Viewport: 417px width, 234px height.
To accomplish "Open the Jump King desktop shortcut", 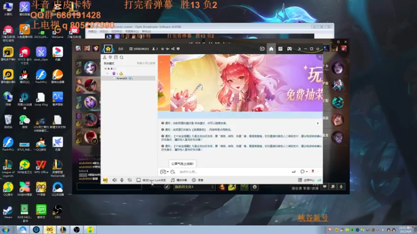I will tap(41, 99).
